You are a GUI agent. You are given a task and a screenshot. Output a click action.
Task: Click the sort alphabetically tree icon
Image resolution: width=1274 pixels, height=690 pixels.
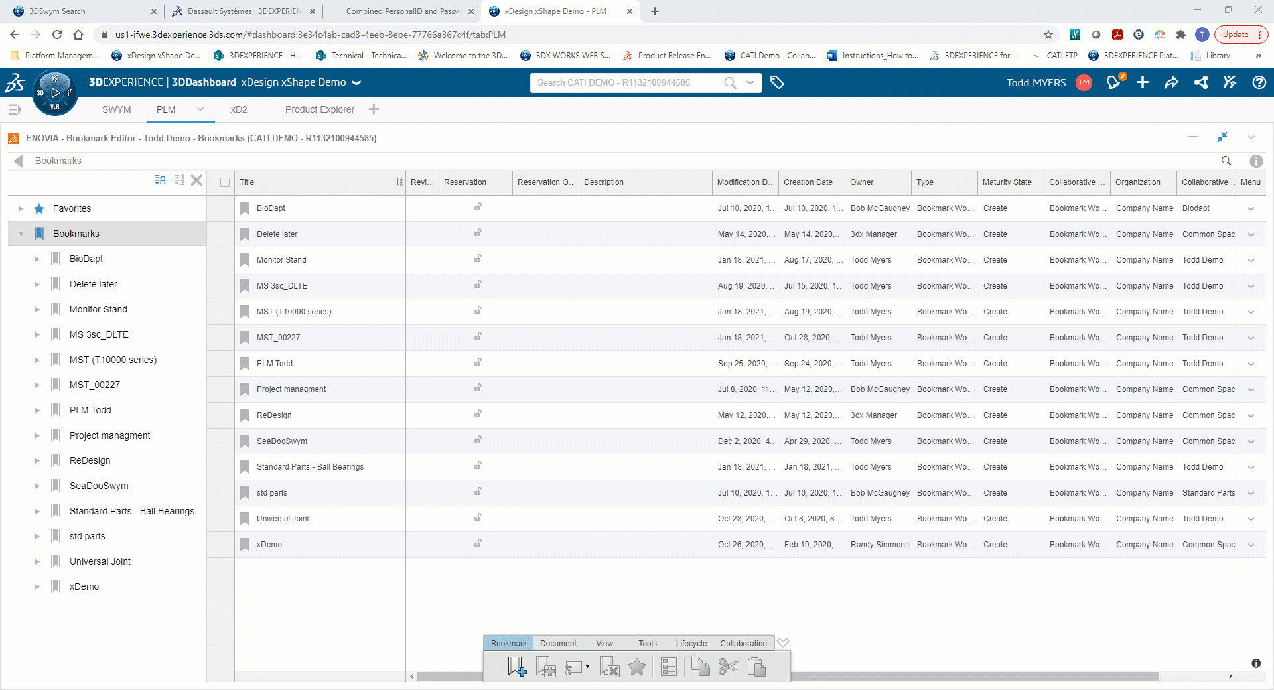tap(160, 180)
